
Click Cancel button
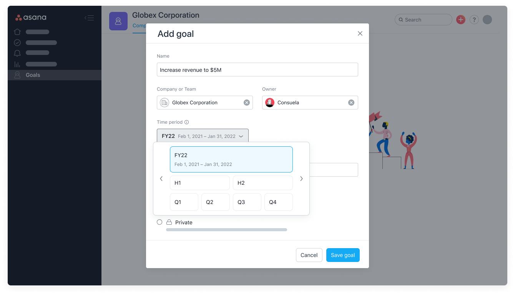(x=309, y=255)
